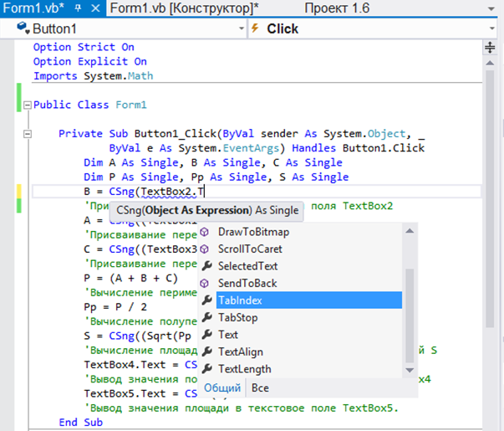
Task: Pick the SelectedText property suggestion
Action: point(248,266)
